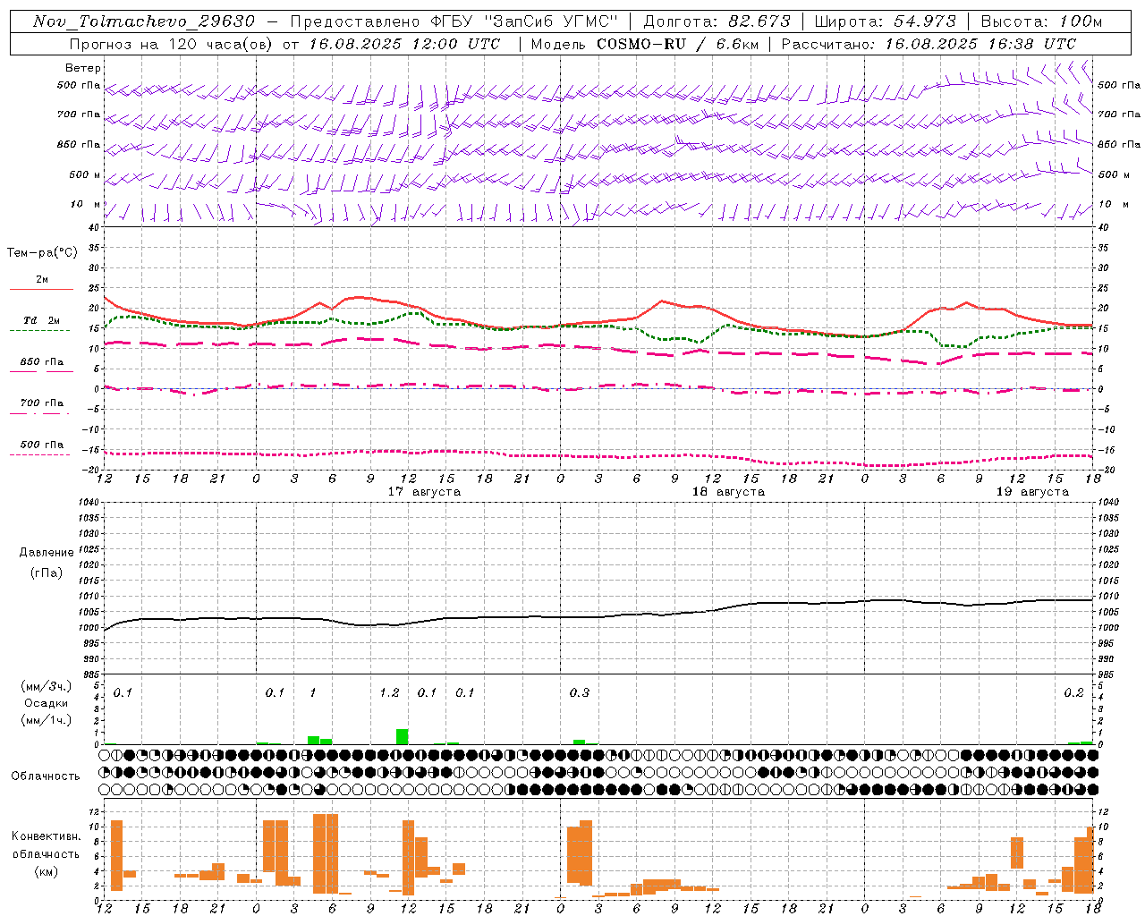The image size is (1145, 916).
Task: Click the 700 гПа label in temperature legend
Action: [x=42, y=403]
